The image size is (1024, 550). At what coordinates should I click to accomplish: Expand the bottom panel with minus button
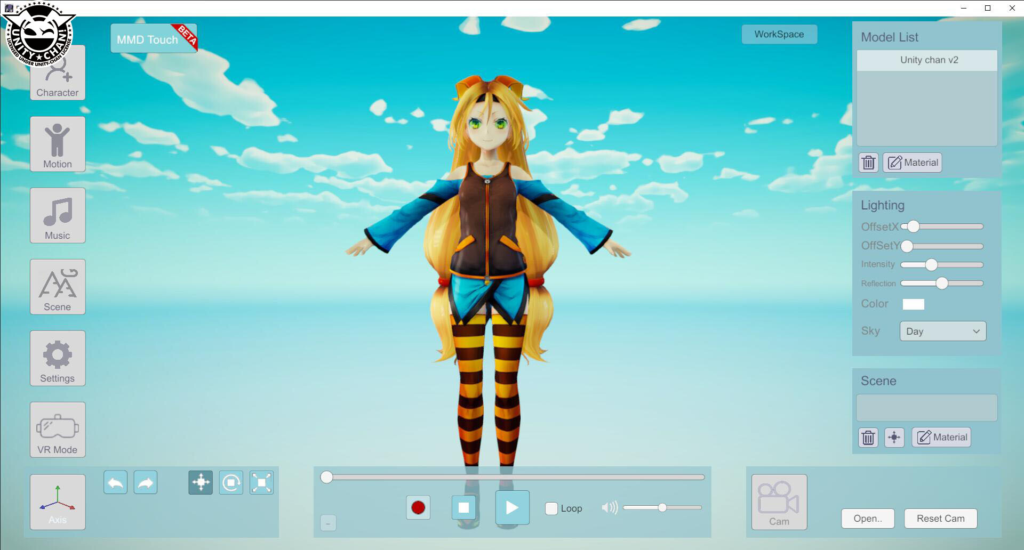[x=328, y=523]
